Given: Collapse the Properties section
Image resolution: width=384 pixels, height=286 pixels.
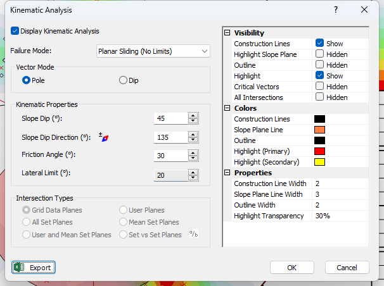Looking at the screenshot, I should tap(227, 173).
